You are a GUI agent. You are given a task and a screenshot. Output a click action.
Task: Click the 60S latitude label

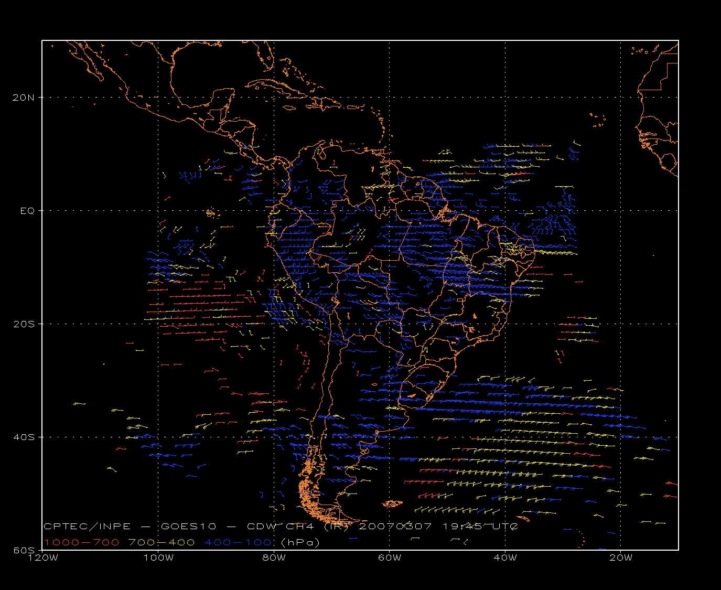[24, 551]
